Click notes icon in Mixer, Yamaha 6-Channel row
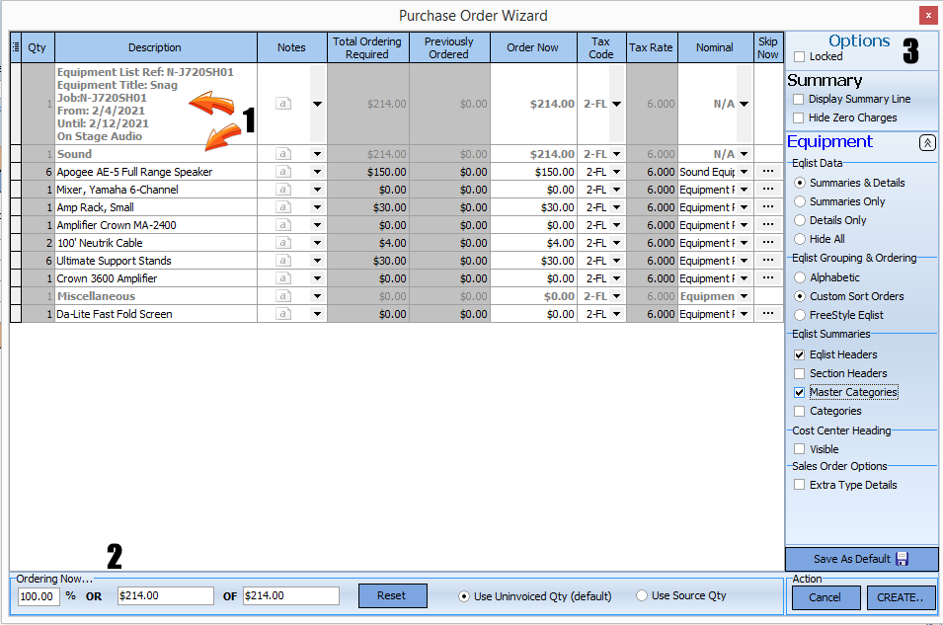 pyautogui.click(x=283, y=190)
